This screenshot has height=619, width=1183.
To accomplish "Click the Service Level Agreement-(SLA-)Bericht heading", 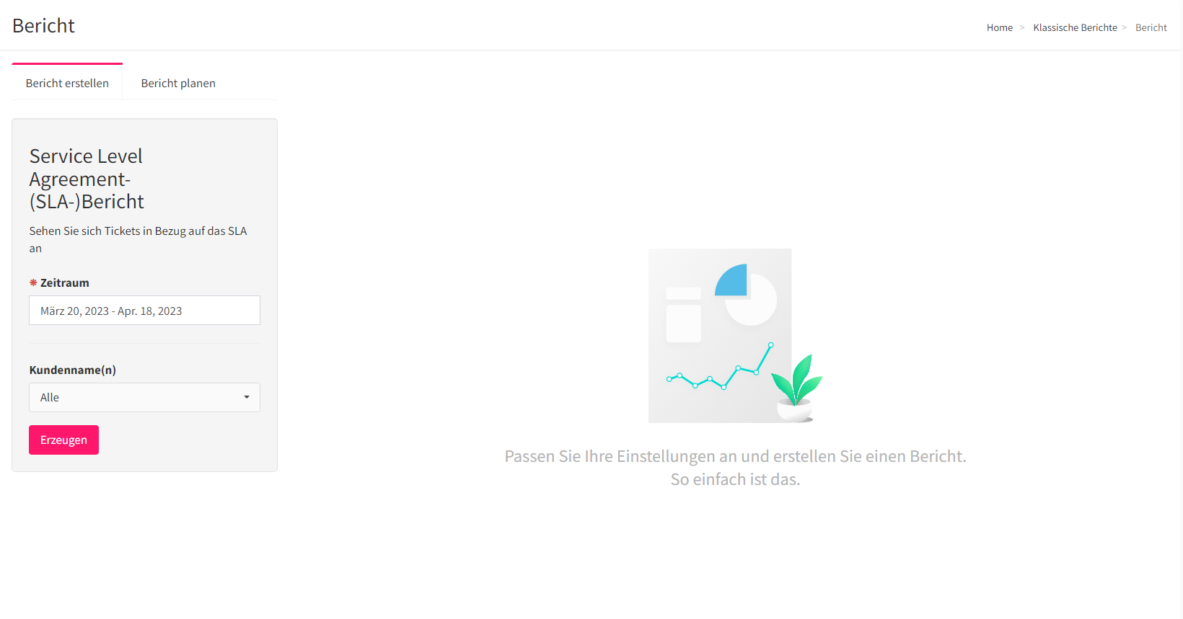I will [87, 179].
